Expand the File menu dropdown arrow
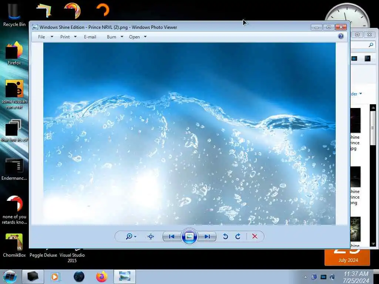The image size is (379, 284). 52,37
